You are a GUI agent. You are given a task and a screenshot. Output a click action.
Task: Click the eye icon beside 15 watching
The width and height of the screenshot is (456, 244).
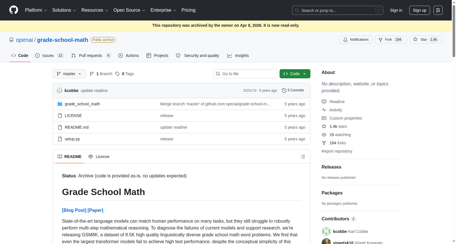tap(324, 135)
